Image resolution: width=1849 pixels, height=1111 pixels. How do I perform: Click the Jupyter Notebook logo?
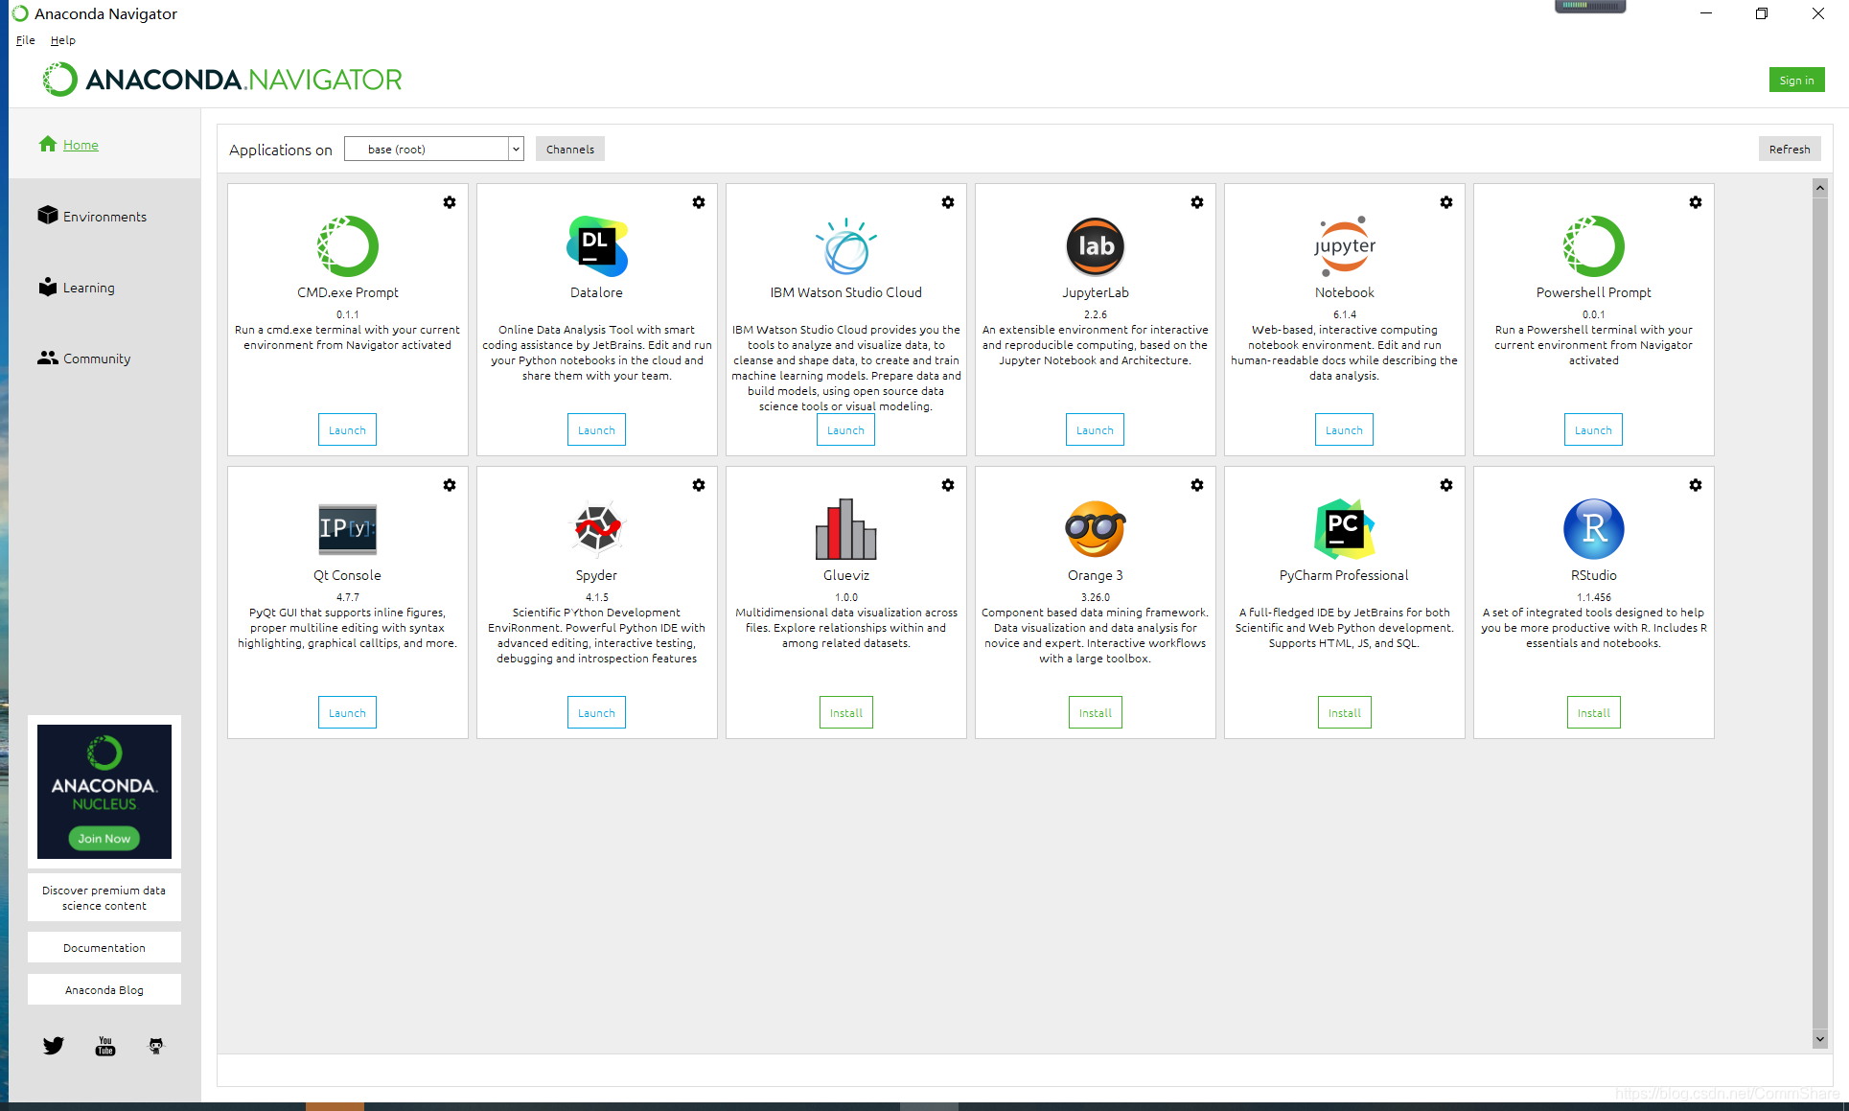(x=1344, y=246)
